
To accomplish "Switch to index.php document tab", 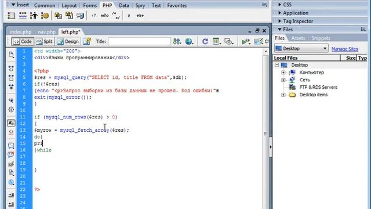I will pos(21,32).
